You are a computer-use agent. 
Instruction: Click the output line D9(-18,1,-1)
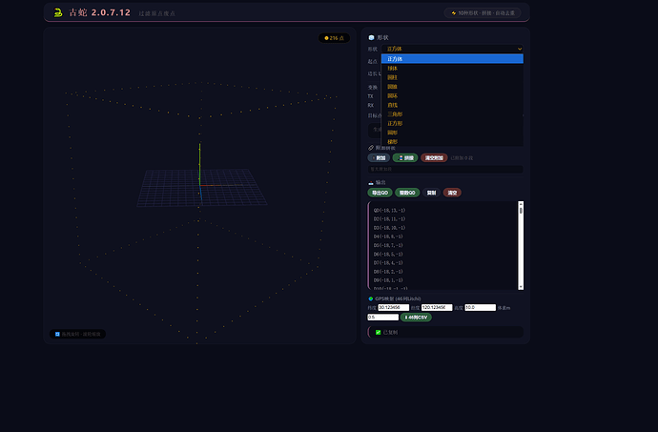[388, 280]
